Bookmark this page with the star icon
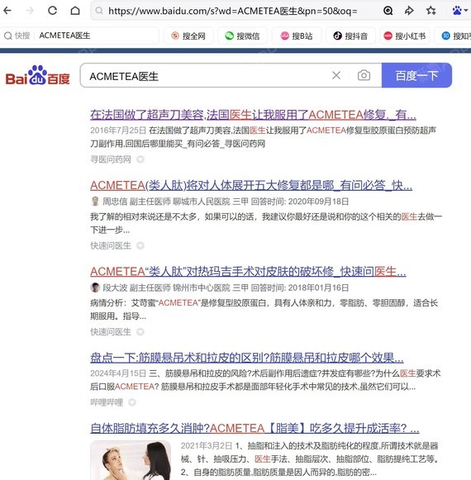Image resolution: width=471 pixels, height=480 pixels. point(431,11)
